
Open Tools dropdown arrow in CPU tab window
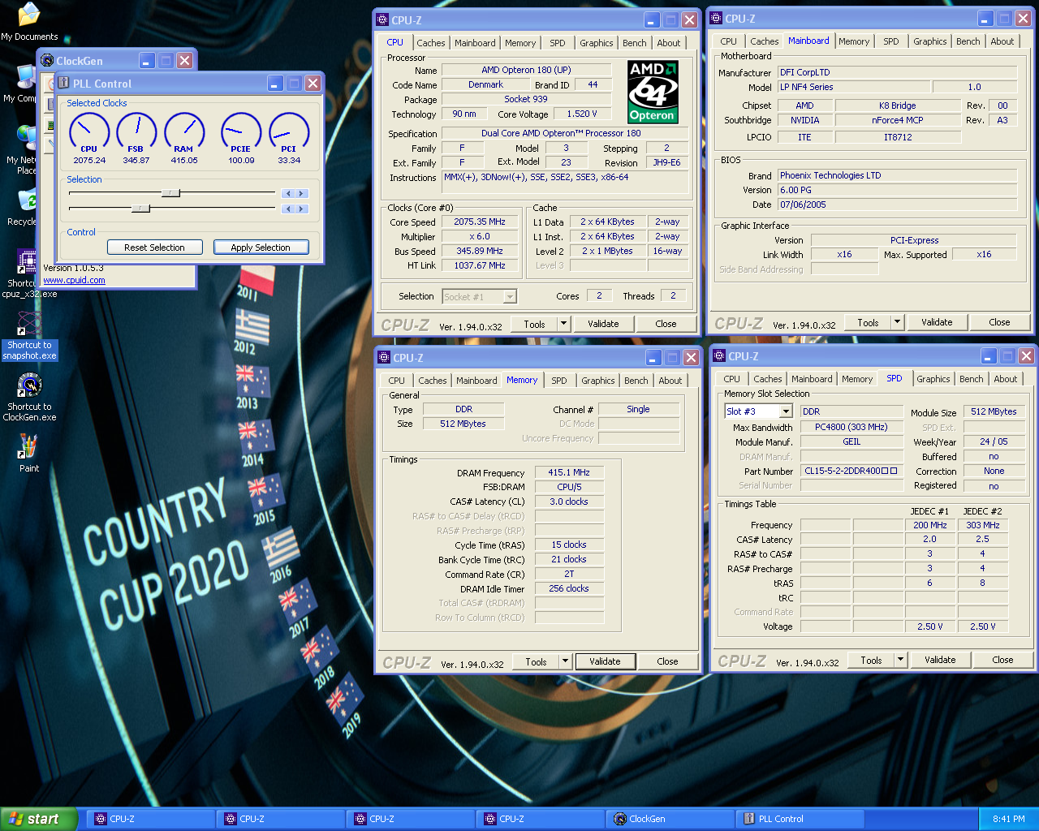point(563,324)
